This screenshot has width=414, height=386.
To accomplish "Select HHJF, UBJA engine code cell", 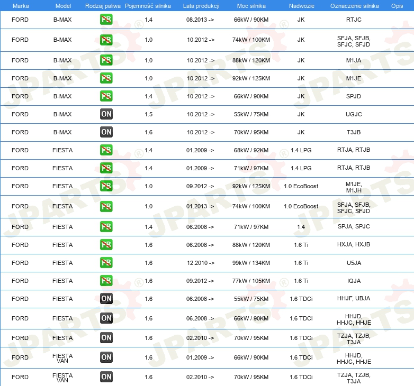I will [x=354, y=298].
